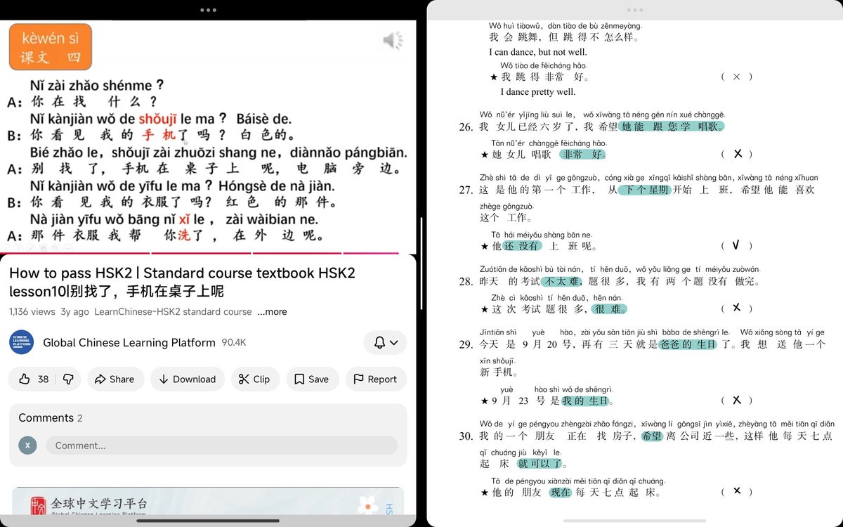843x527 pixels.
Task: Dislike the video with thumbs down
Action: pyautogui.click(x=68, y=379)
